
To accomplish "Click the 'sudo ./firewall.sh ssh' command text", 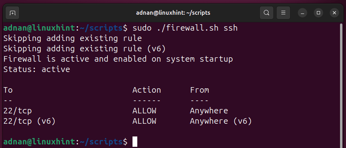I will (x=185, y=28).
